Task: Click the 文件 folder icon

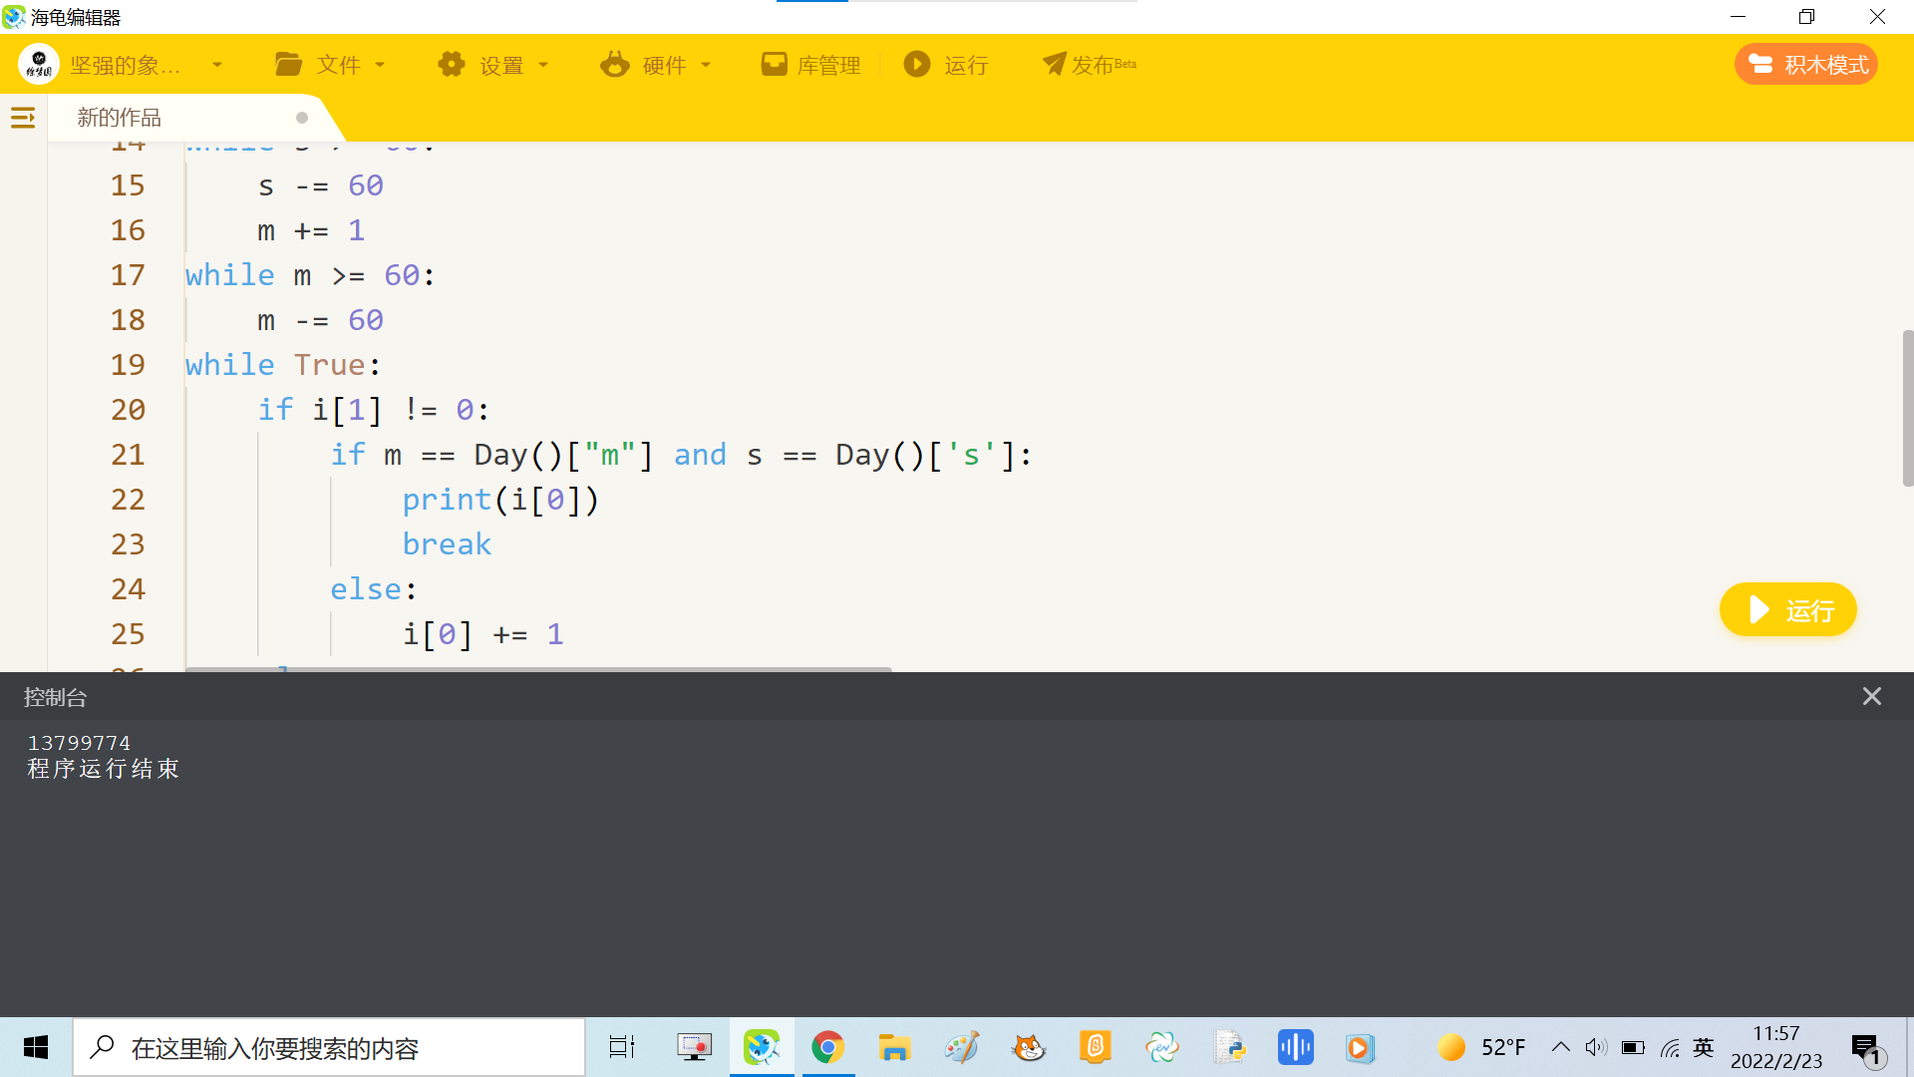Action: [x=288, y=65]
